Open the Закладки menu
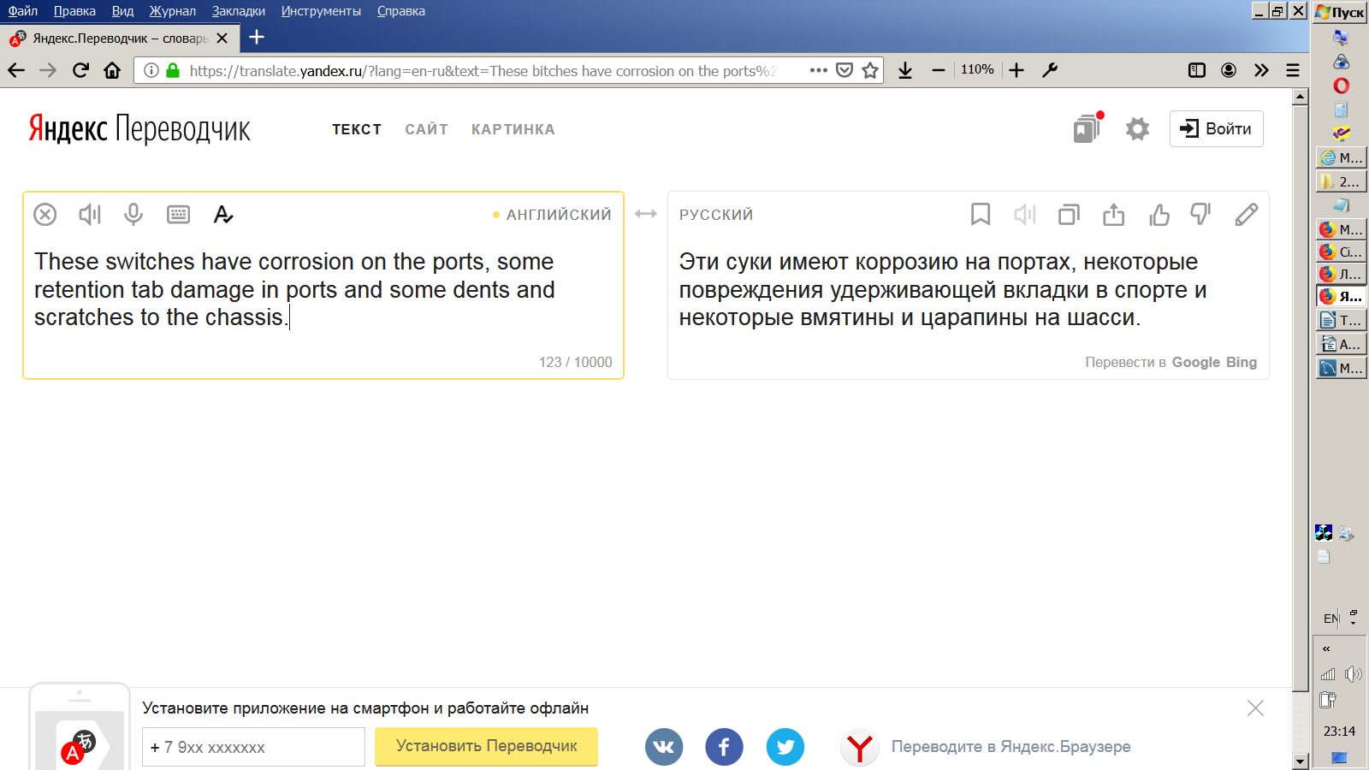1369x770 pixels. tap(239, 11)
